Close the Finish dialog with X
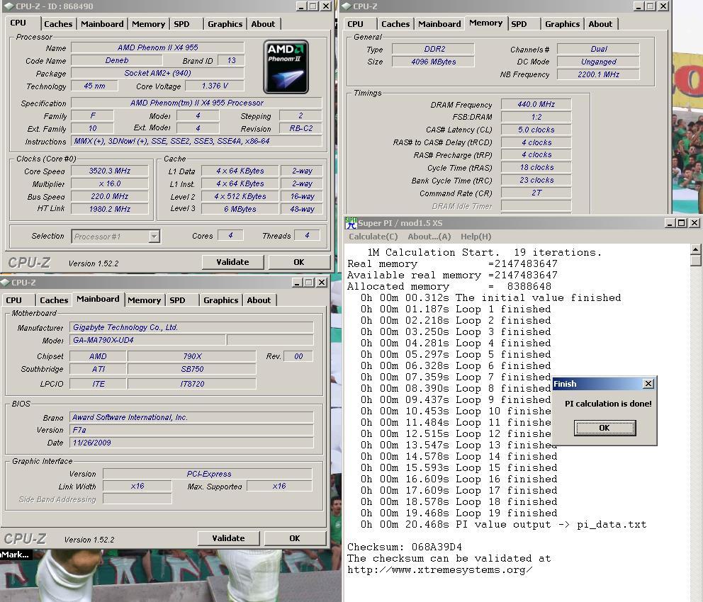This screenshot has height=602, width=703. 648,384
